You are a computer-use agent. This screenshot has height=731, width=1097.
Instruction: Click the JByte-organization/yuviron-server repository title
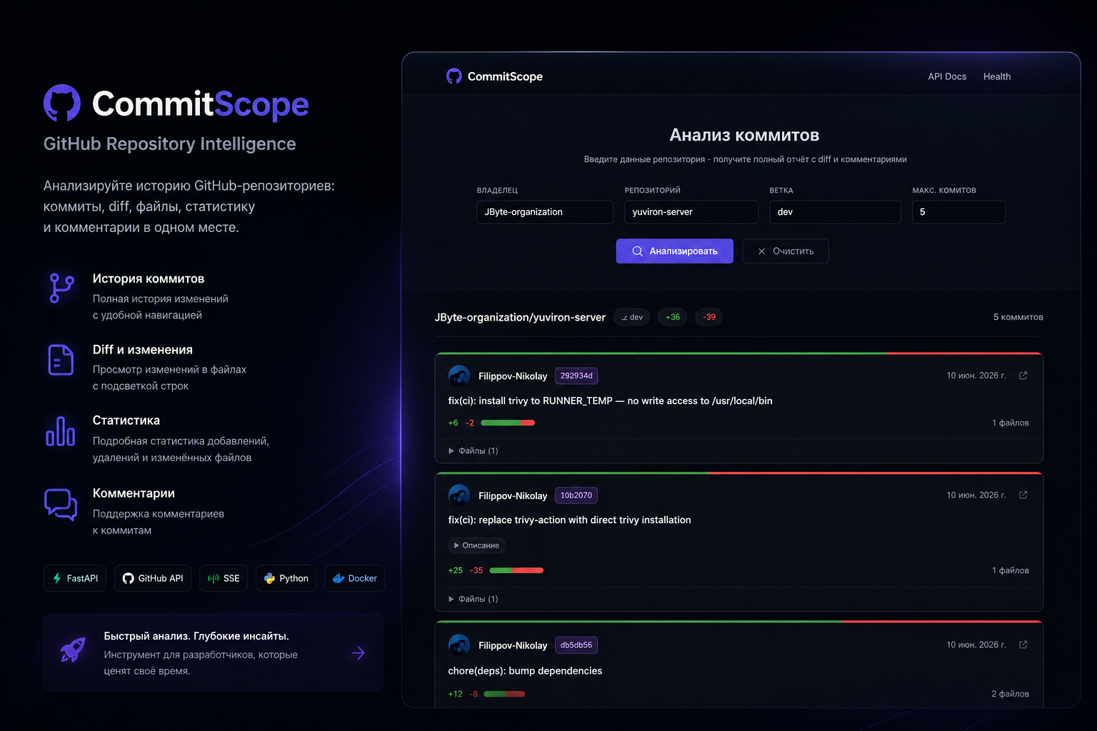point(520,317)
